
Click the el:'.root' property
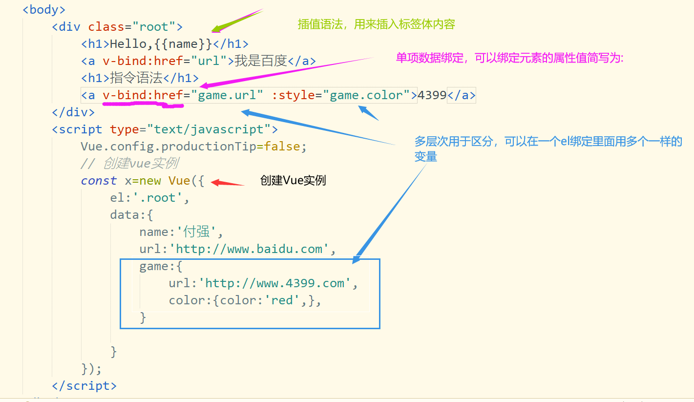click(x=150, y=197)
